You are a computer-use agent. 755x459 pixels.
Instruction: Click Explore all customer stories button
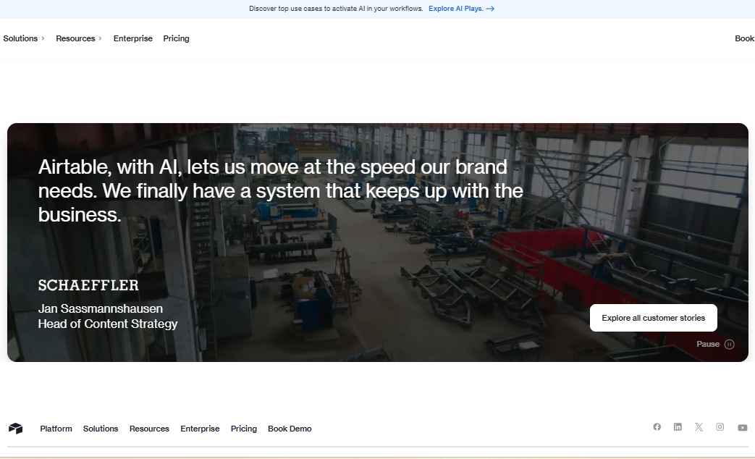point(654,318)
